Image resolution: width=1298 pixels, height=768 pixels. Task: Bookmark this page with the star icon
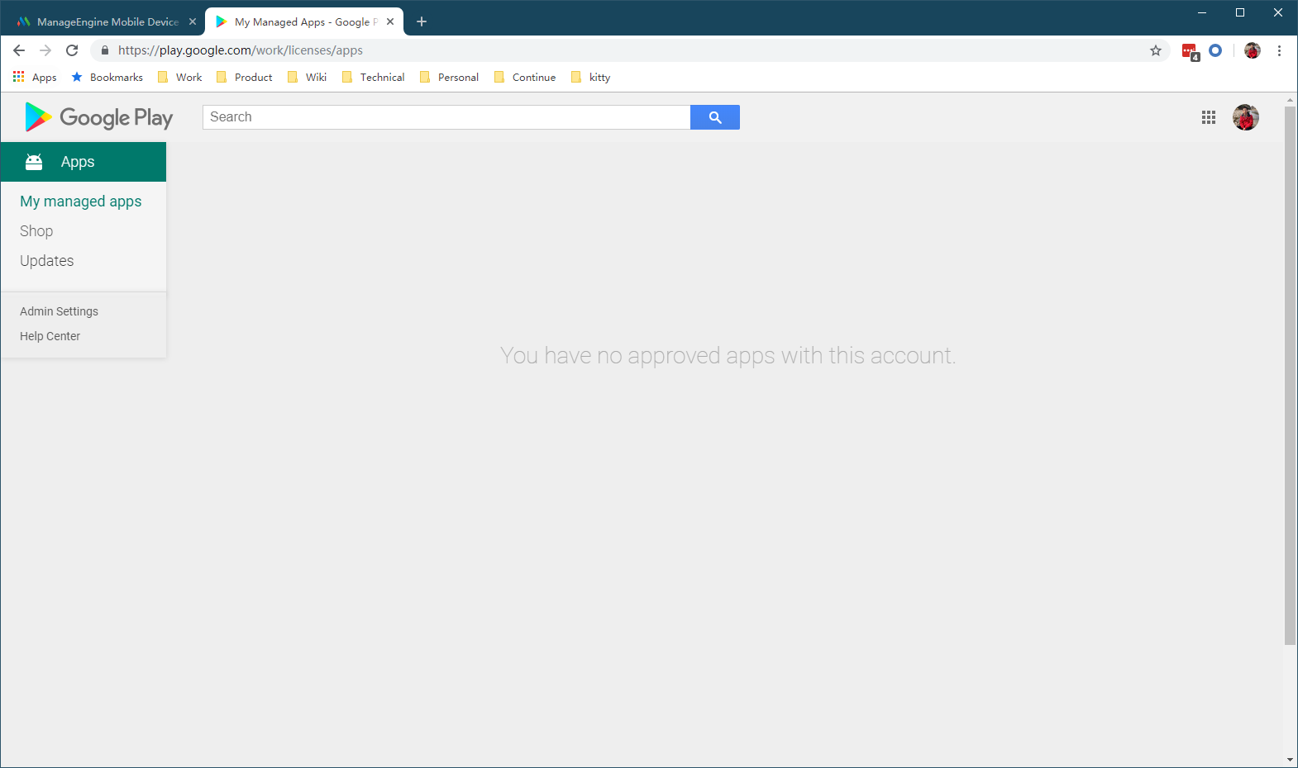pos(1156,50)
